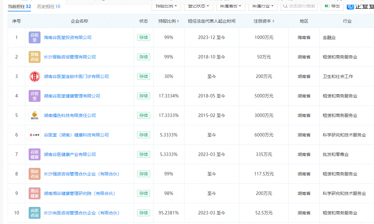
Task: Select the 海南省 region cell
Action: point(304,37)
